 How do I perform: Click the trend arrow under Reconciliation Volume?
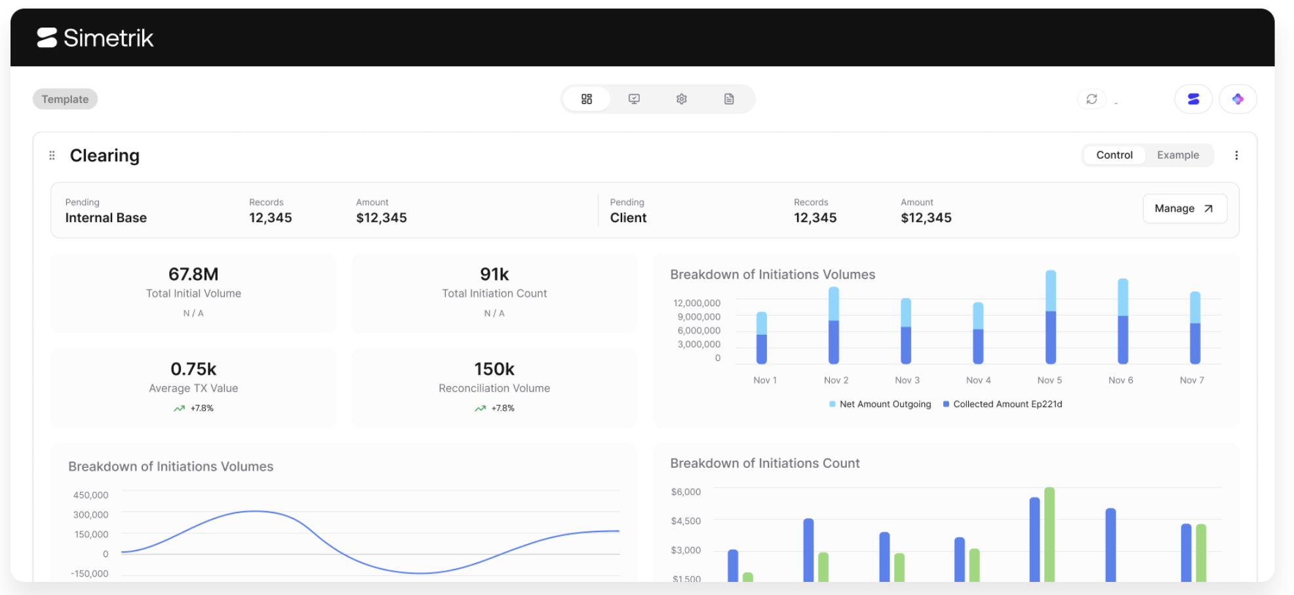coord(480,408)
